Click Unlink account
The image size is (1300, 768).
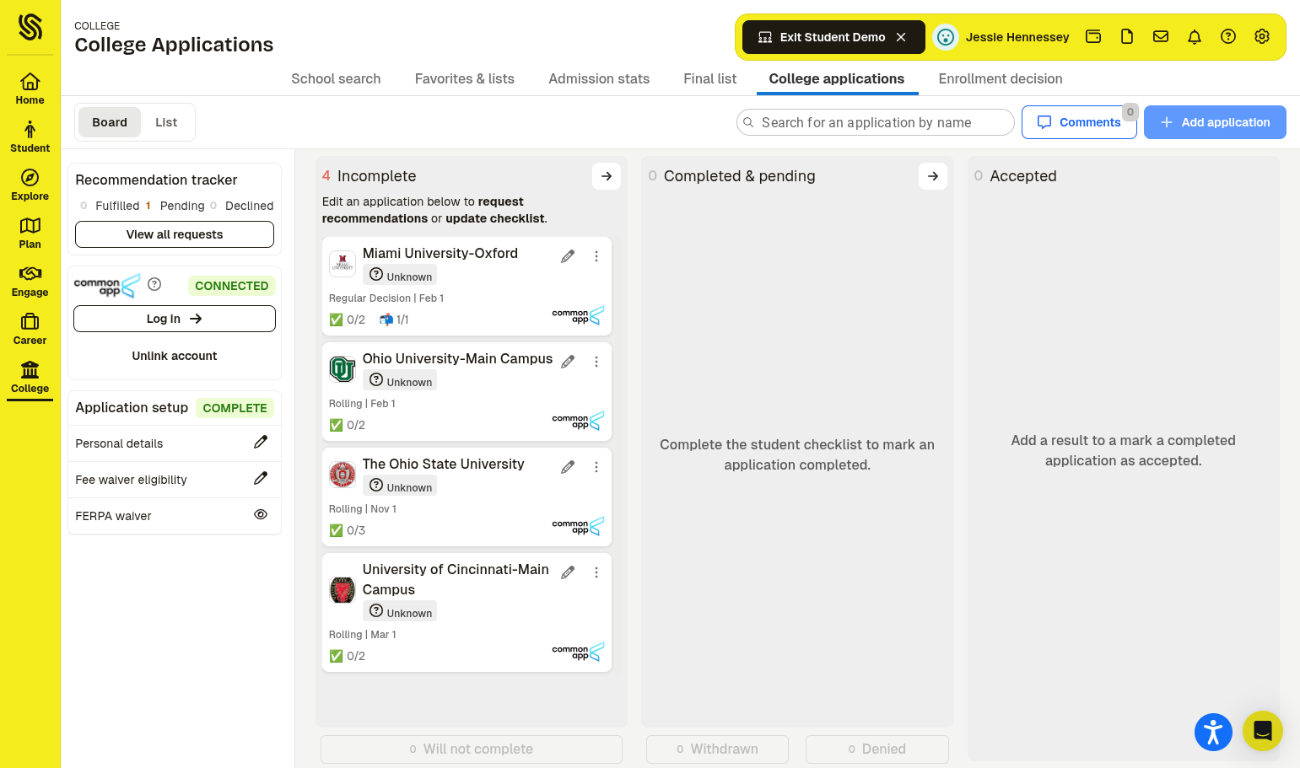175,356
